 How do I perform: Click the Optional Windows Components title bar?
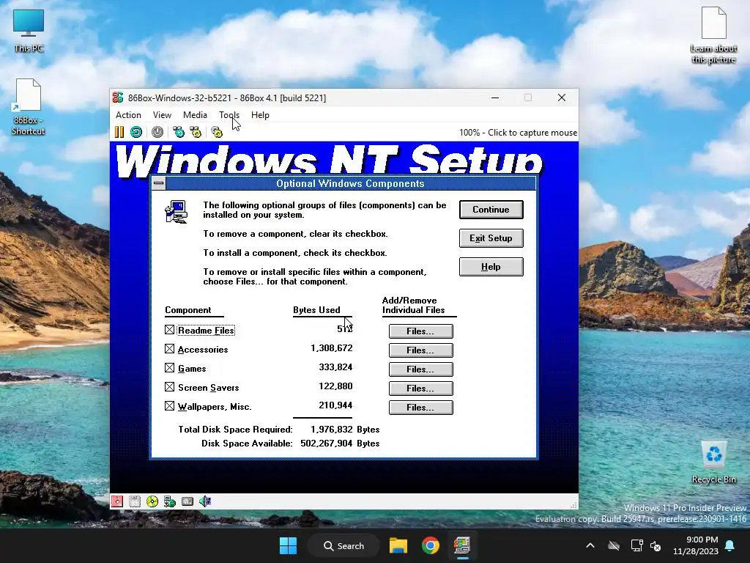coord(350,183)
